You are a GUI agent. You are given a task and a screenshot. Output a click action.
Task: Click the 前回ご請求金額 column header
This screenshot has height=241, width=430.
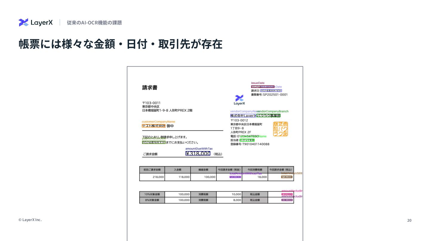pos(152,170)
